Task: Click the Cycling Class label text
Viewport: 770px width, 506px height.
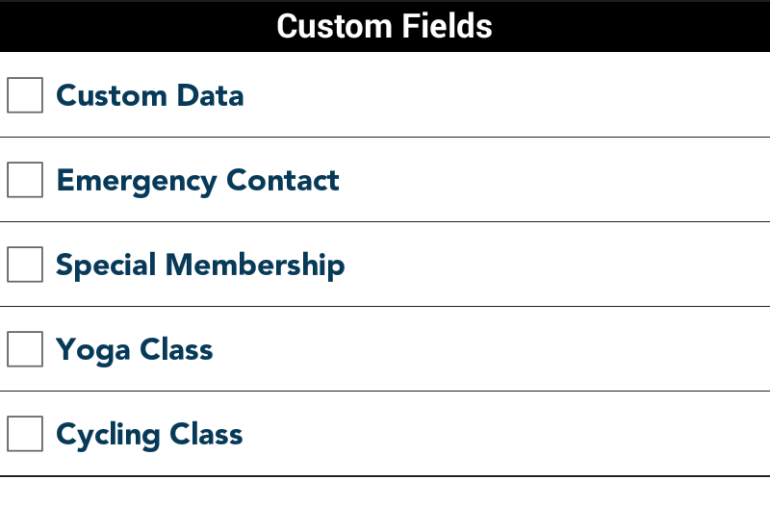Action: [149, 434]
